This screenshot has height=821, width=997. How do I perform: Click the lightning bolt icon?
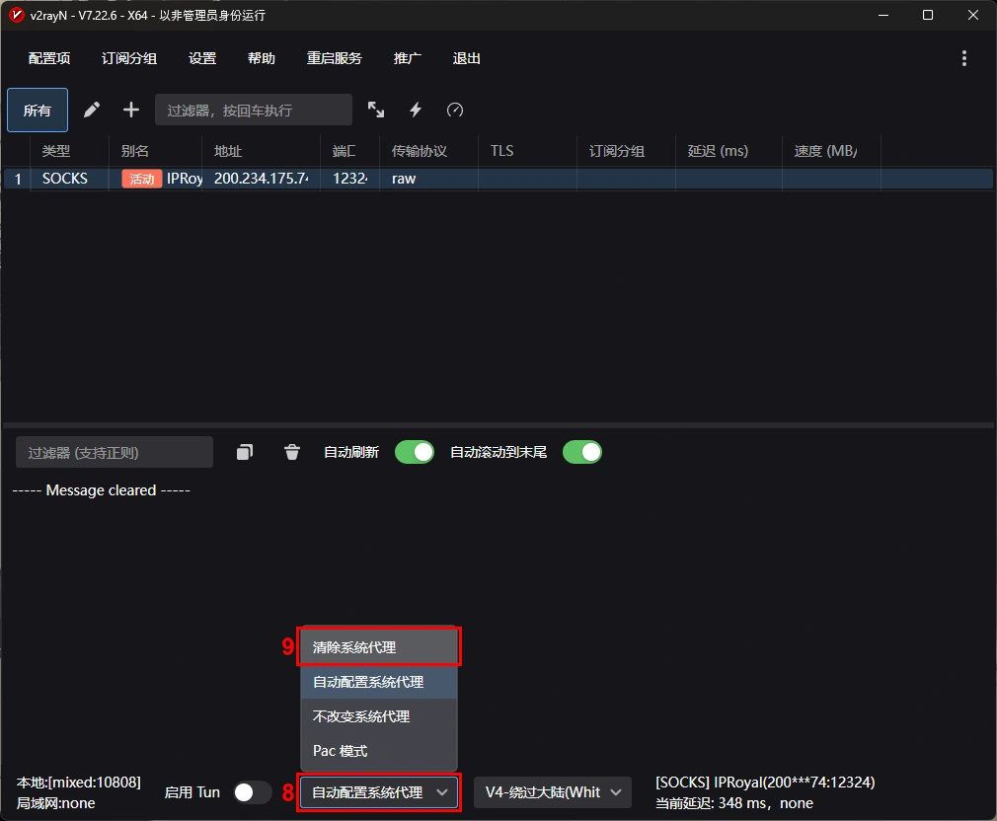pyautogui.click(x=416, y=110)
